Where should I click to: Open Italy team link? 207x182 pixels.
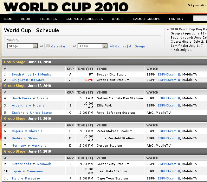pyautogui.click(x=16, y=179)
